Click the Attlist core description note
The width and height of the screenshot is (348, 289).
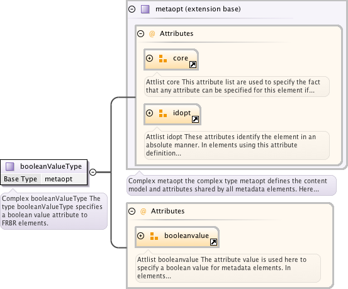point(237,86)
